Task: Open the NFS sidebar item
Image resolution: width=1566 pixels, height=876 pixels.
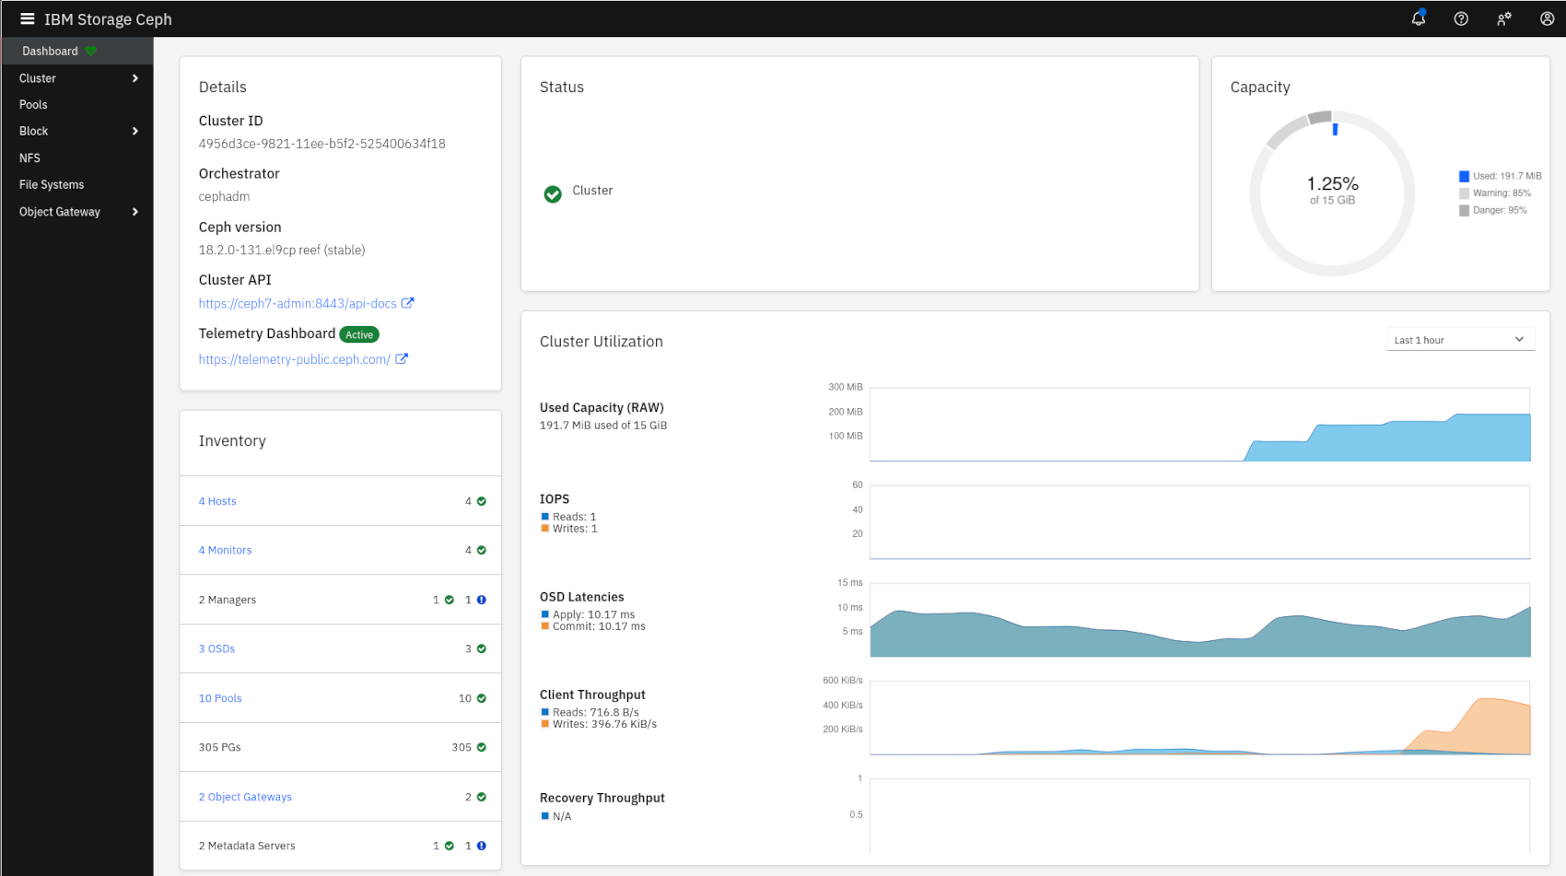Action: (76, 158)
